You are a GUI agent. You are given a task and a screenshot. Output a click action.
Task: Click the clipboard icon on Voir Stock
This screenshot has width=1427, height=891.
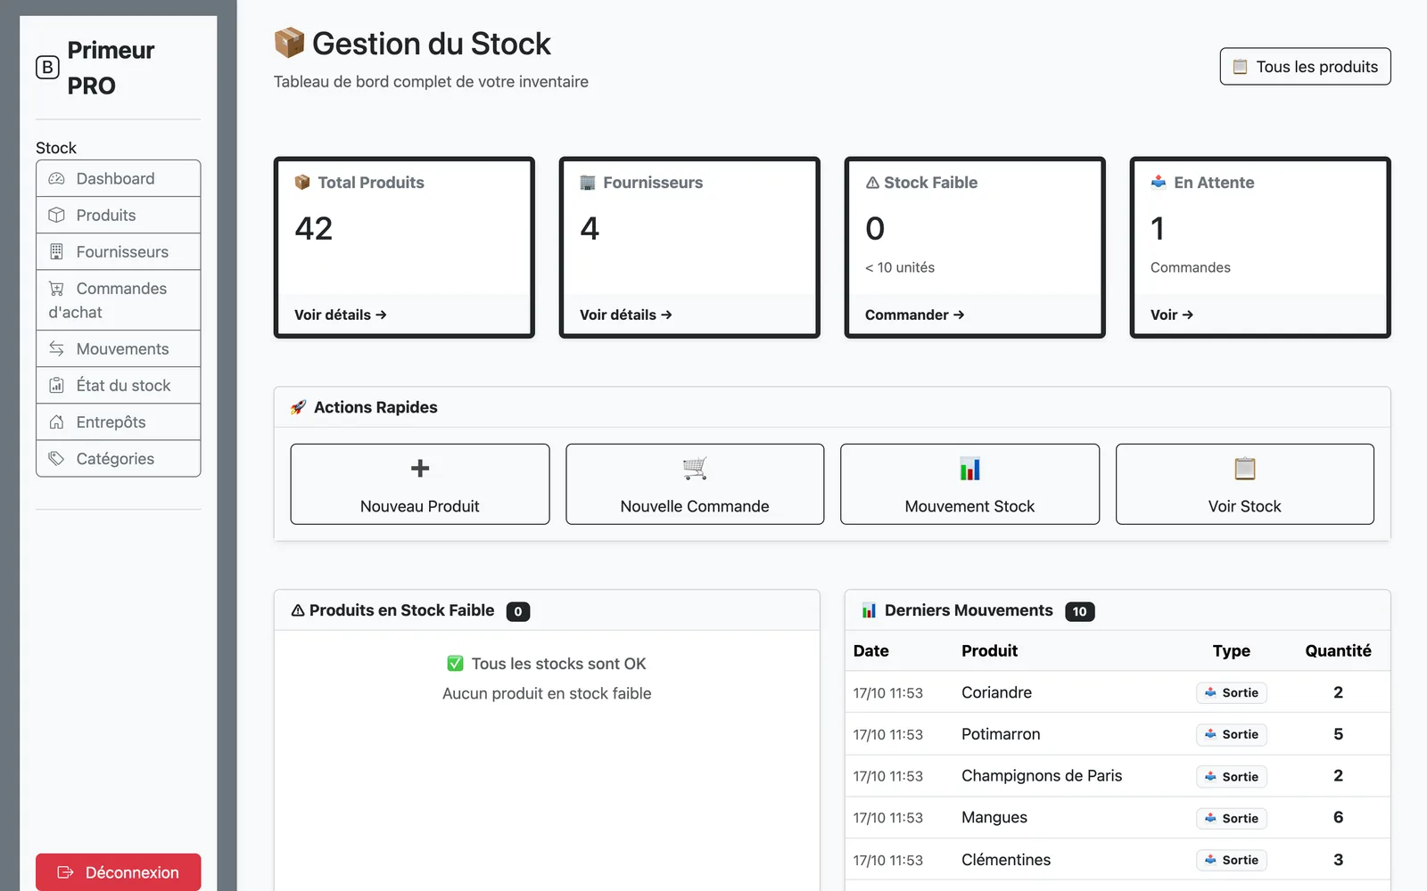[1244, 468]
